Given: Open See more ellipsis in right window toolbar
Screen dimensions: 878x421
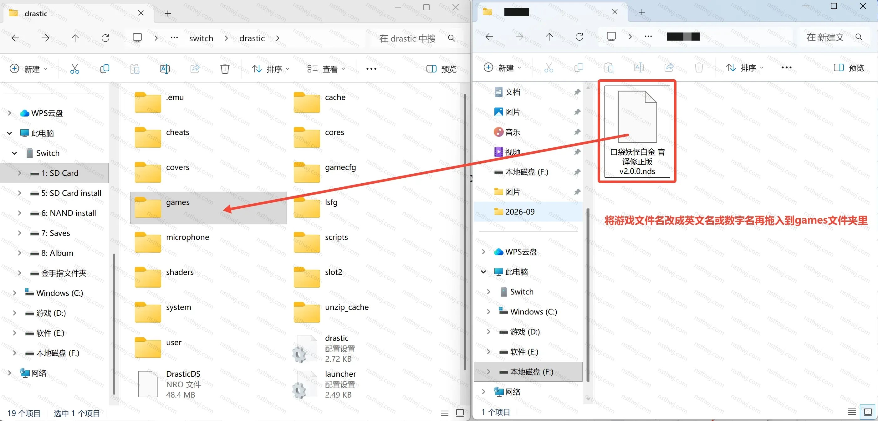Looking at the screenshot, I should pyautogui.click(x=786, y=68).
